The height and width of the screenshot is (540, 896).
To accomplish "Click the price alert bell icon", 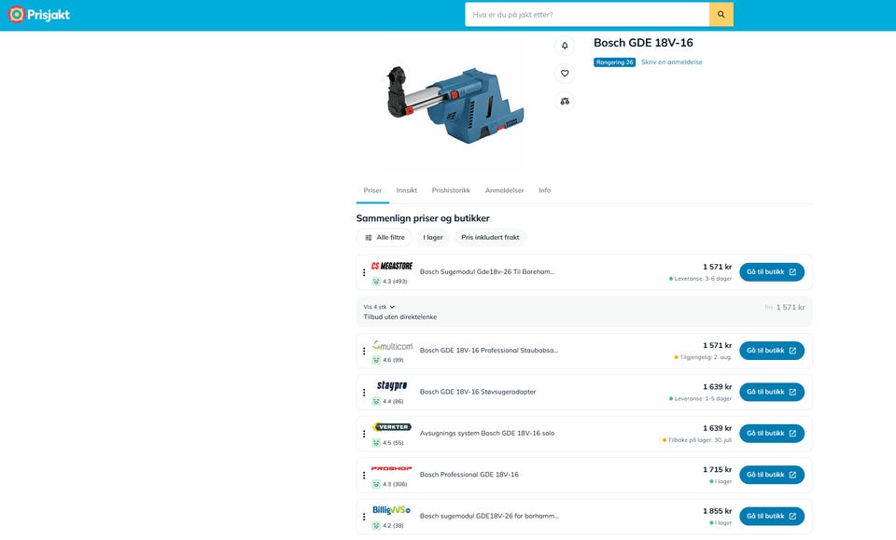I will coord(565,46).
